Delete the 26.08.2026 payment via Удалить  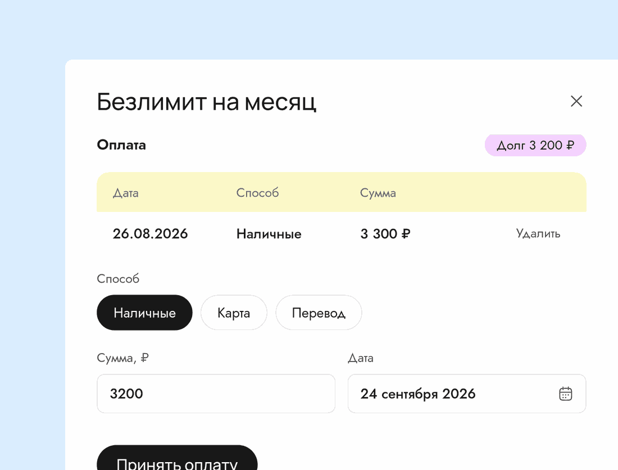click(x=538, y=233)
